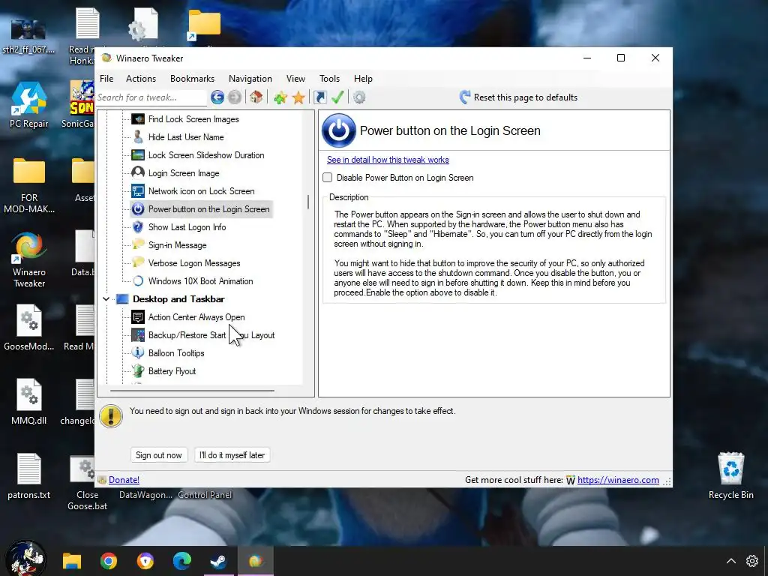Click the PC Repair desktop icon
Screen dimensions: 768x576
(29, 105)
